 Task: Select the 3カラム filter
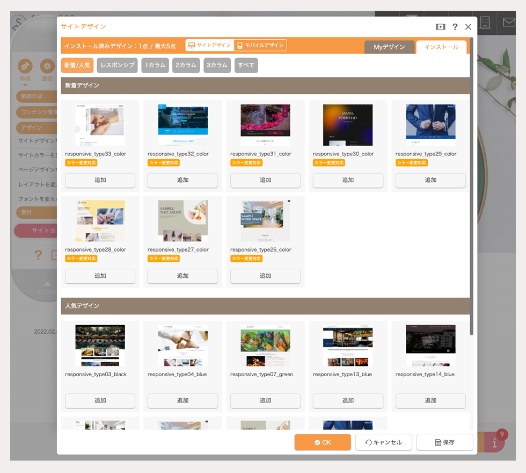(217, 65)
